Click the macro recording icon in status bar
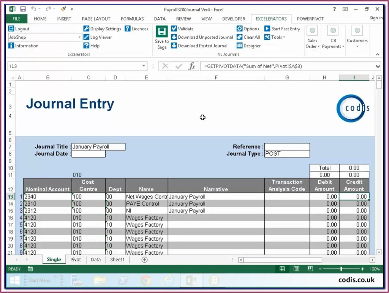Image resolution: width=389 pixels, height=293 pixels. coord(30,269)
